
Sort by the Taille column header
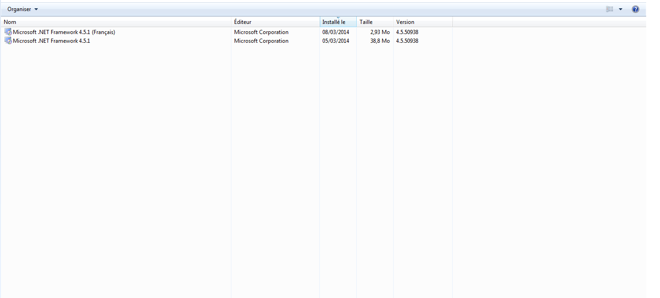(x=375, y=22)
